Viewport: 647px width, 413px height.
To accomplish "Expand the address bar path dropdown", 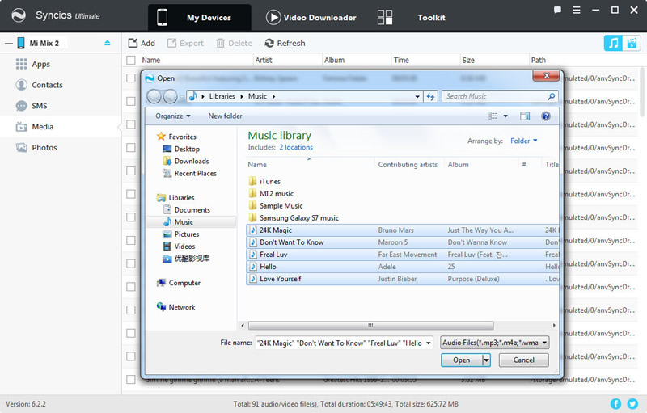I will click(x=417, y=96).
